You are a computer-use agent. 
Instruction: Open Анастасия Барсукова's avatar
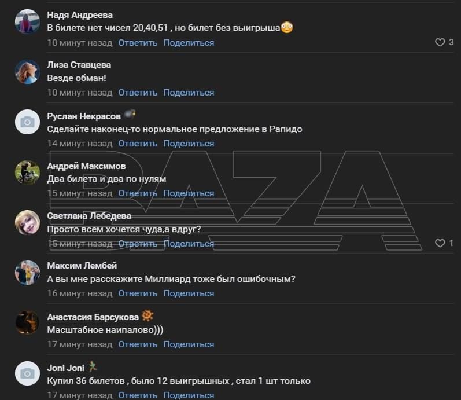pyautogui.click(x=27, y=323)
